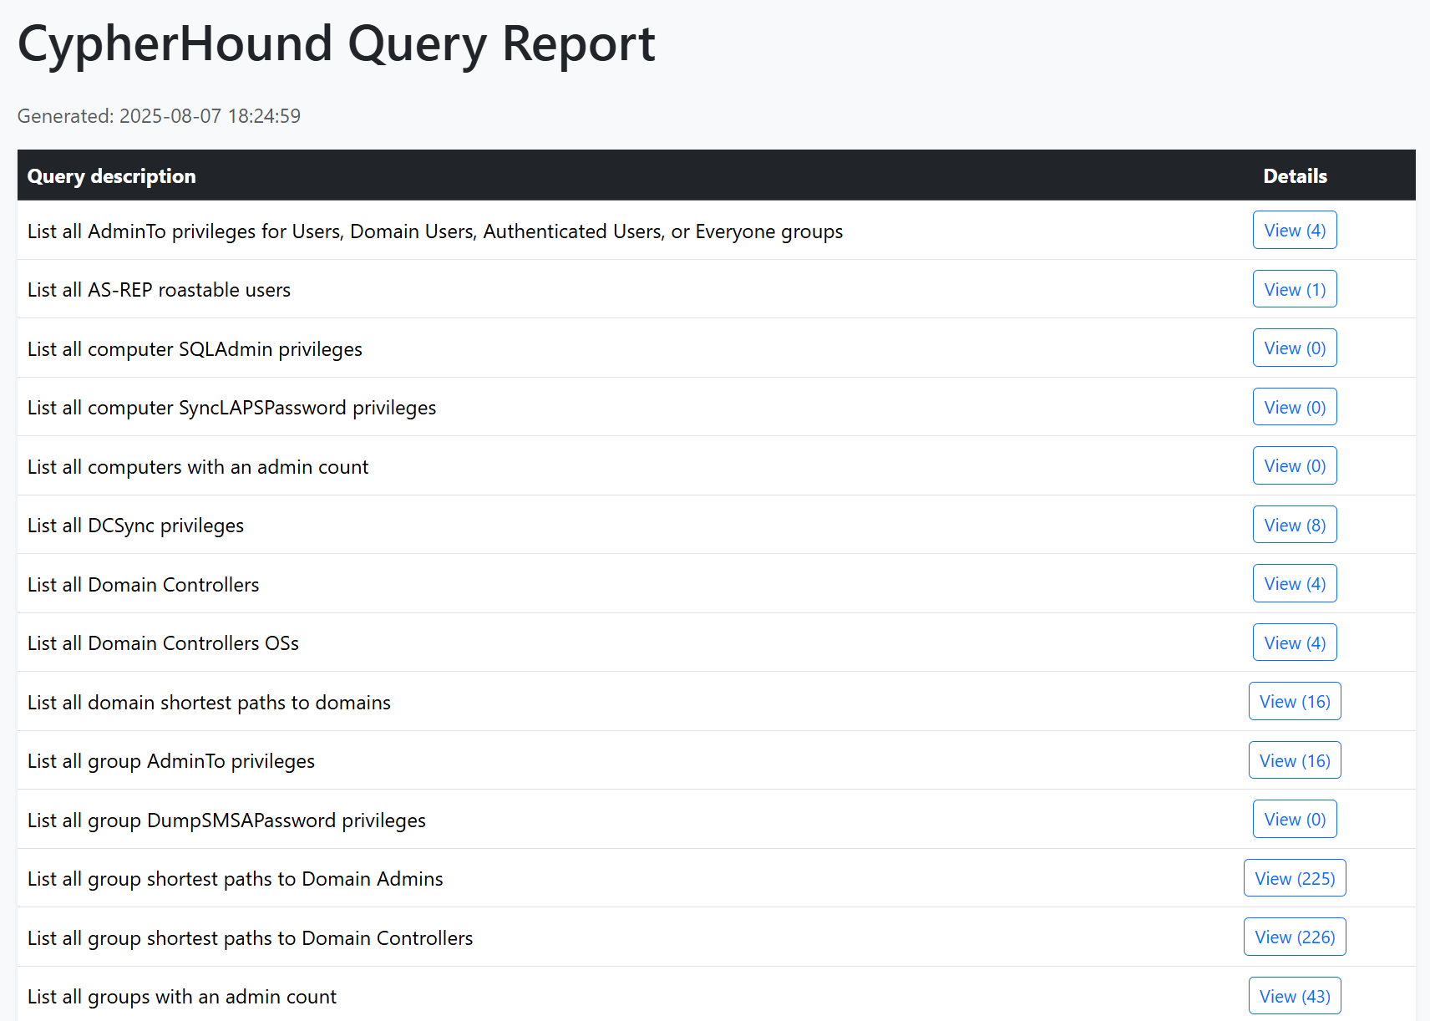The image size is (1430, 1021).
Task: Click the 'Query description' column header
Action: coord(111,176)
